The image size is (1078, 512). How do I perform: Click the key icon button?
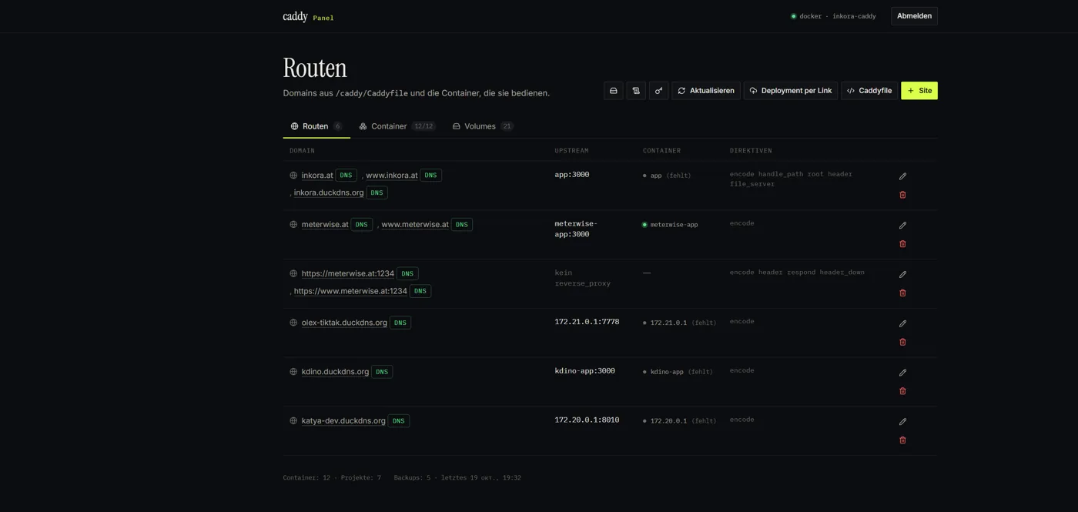coord(658,91)
